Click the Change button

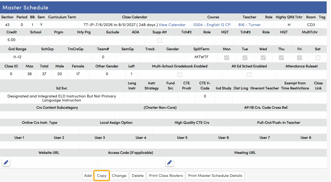pos(119,176)
